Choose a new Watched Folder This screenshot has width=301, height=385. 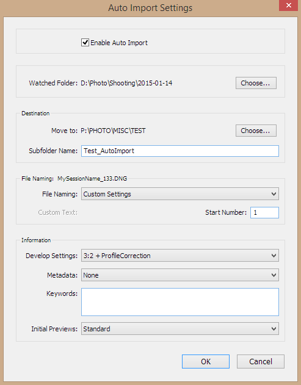click(x=256, y=83)
